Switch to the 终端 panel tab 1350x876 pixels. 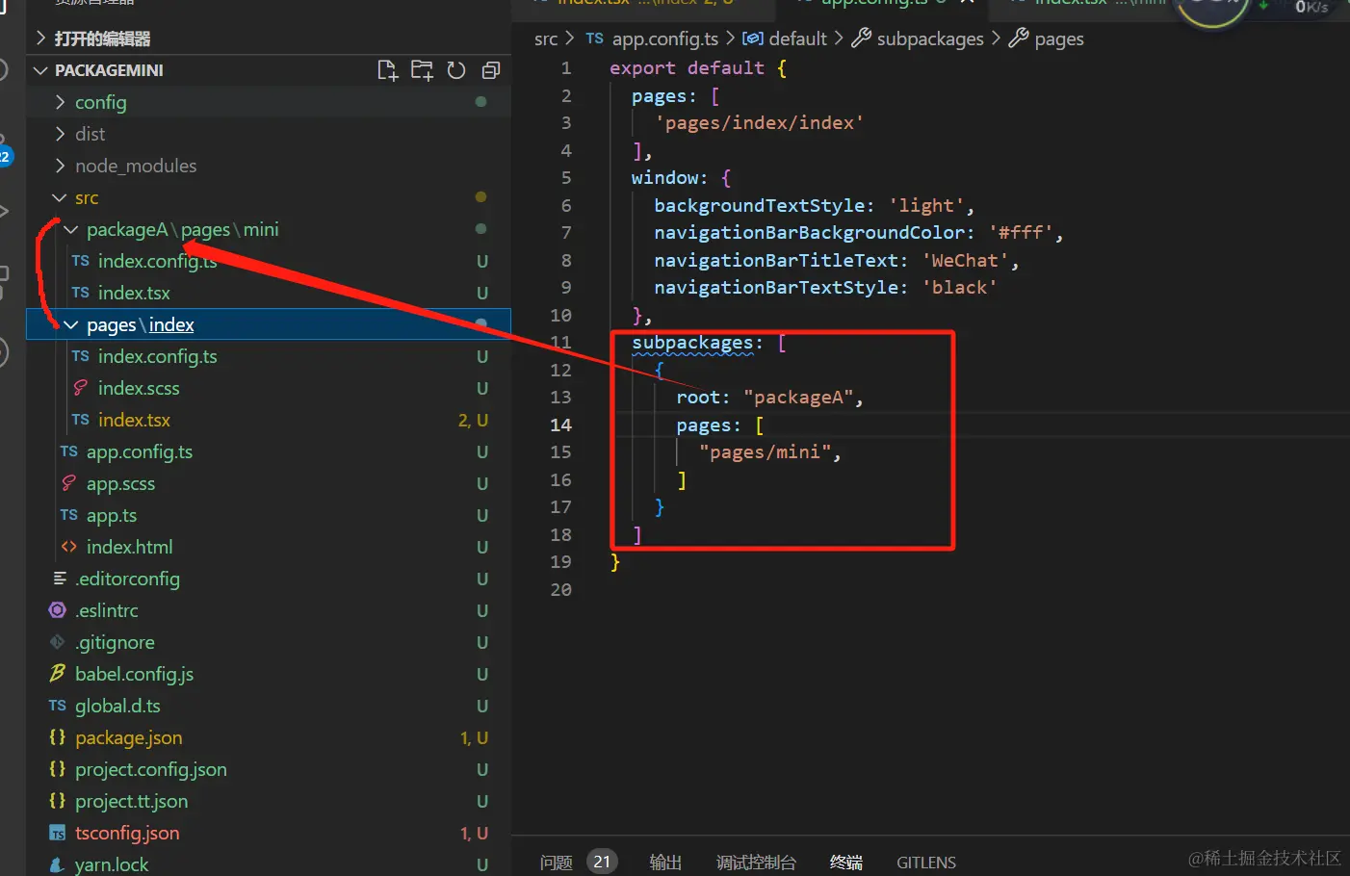click(x=845, y=863)
